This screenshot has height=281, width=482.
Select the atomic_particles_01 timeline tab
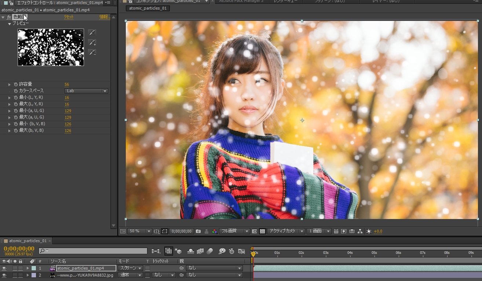pos(28,241)
